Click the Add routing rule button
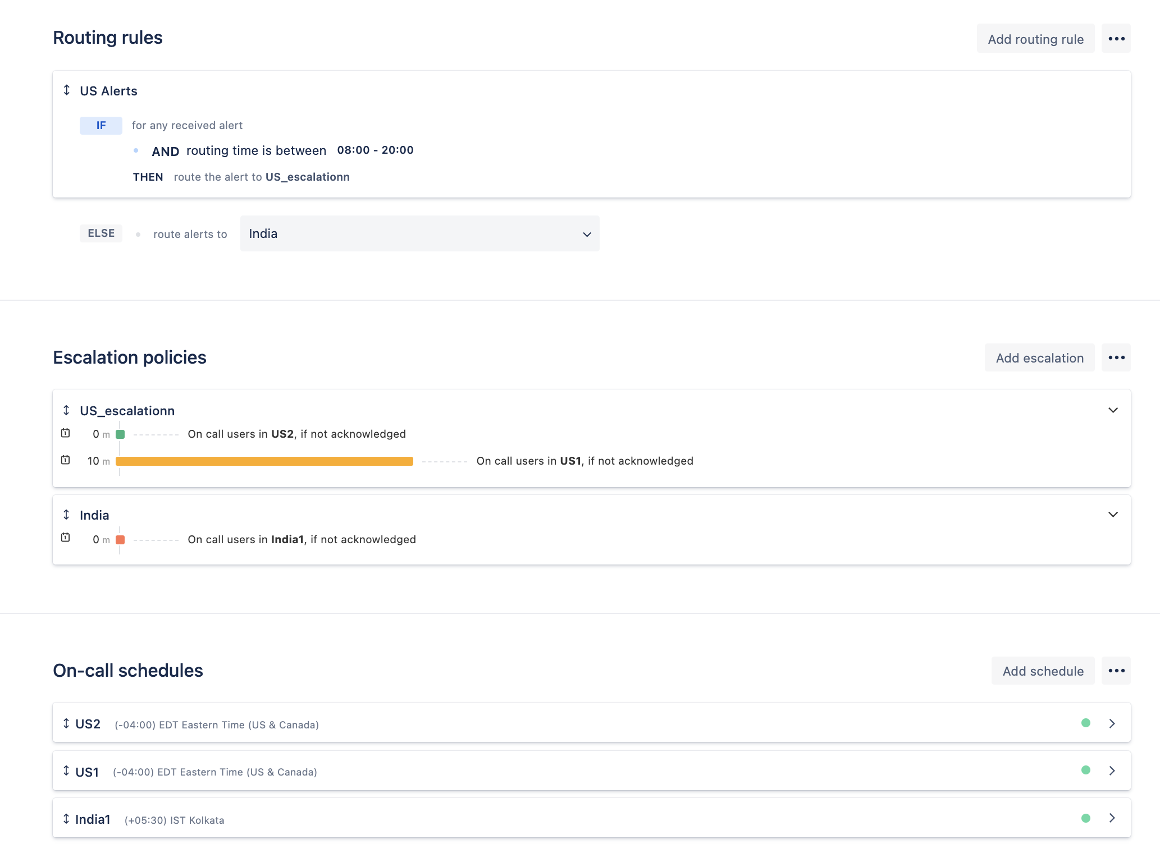1160x844 pixels. click(x=1036, y=39)
